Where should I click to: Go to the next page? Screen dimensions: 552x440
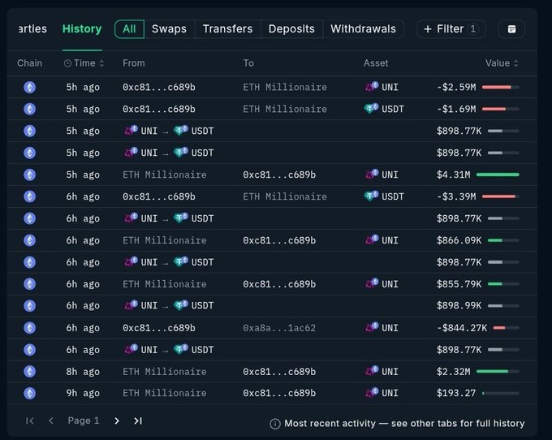click(x=117, y=421)
